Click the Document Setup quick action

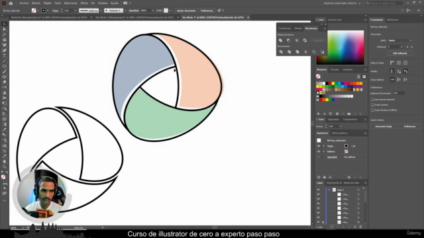(384, 126)
